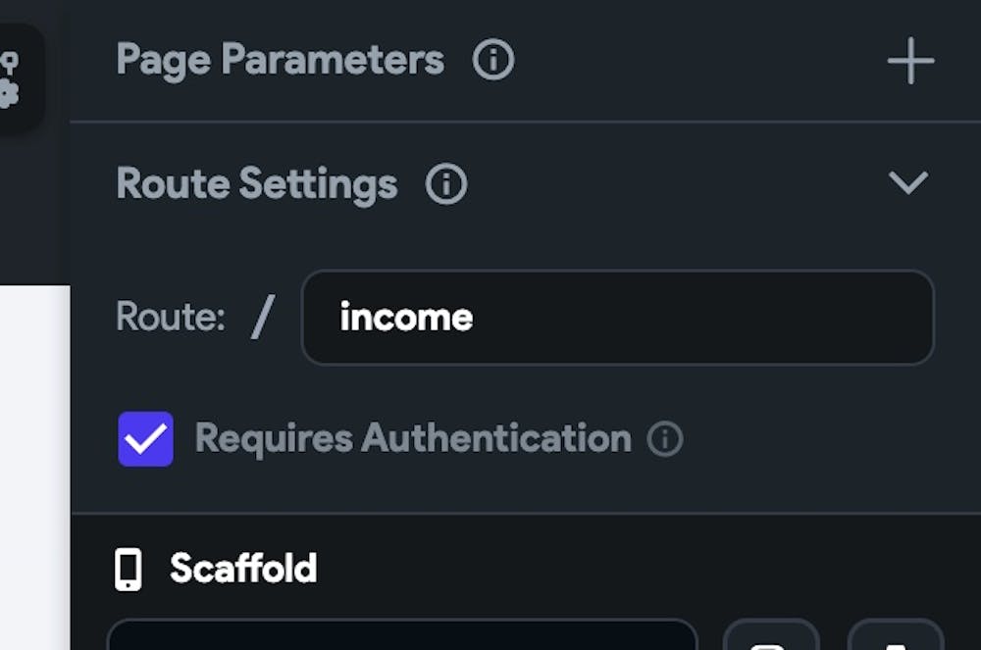The width and height of the screenshot is (981, 650).
Task: Click the Scaffold phone icon
Action: click(x=129, y=570)
